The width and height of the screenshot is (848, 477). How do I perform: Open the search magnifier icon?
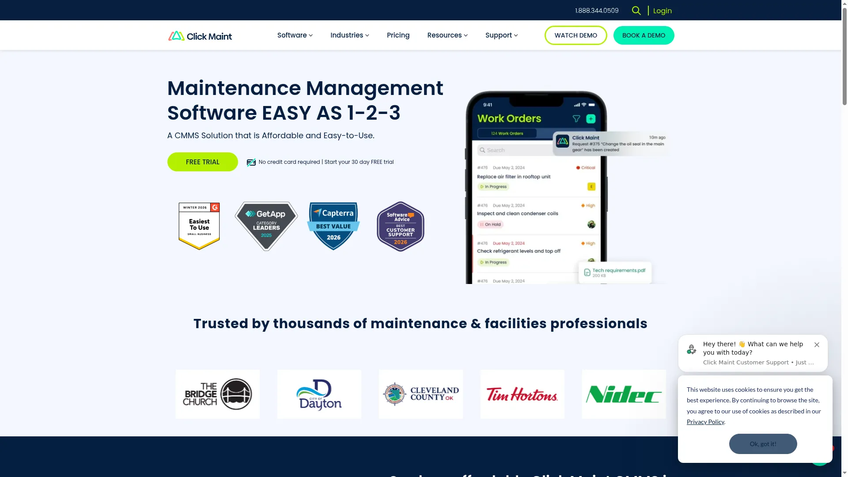pos(636,11)
